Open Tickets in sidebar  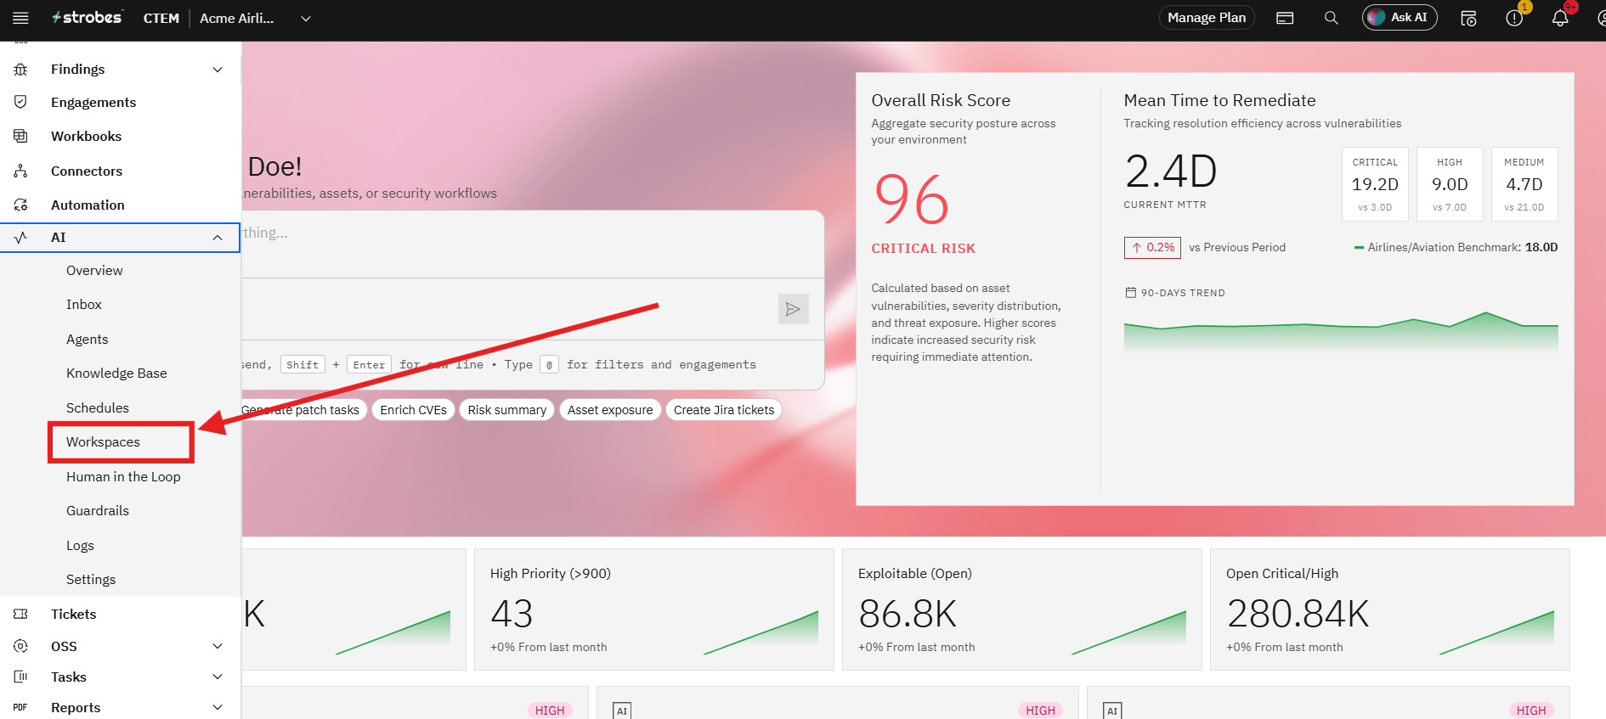pyautogui.click(x=73, y=615)
